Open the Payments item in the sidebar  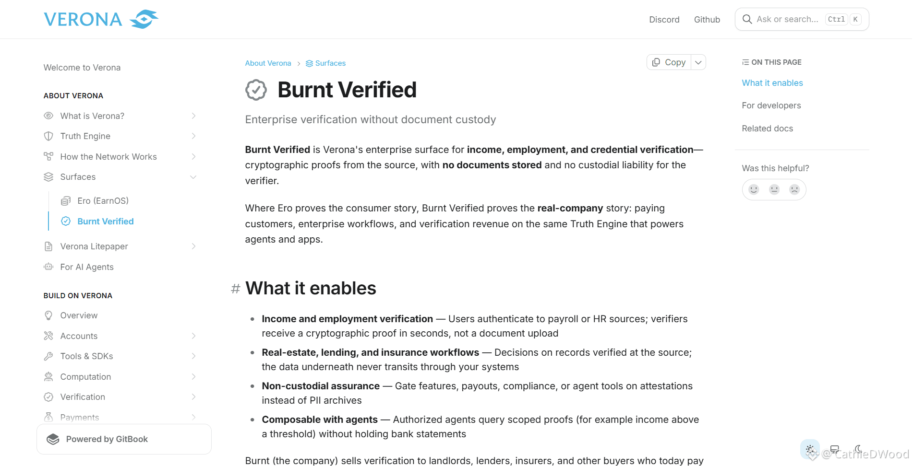(x=80, y=418)
